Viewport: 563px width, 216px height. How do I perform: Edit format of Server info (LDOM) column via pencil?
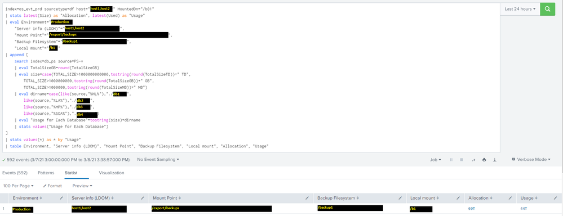[143, 198]
